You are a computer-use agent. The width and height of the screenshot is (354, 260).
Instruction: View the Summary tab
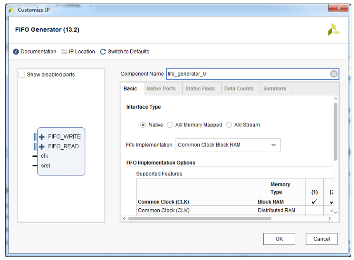pyautogui.click(x=275, y=89)
